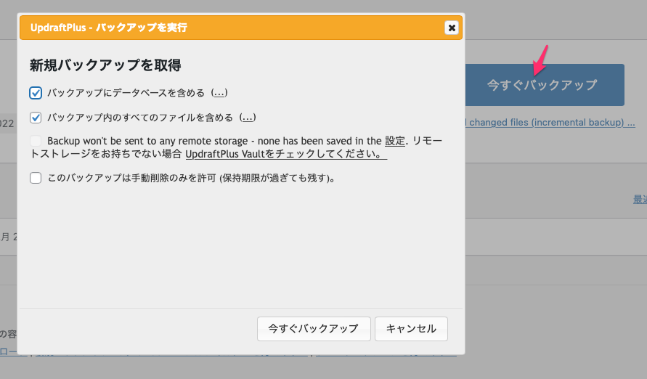Click the UpdraftPlus - バックアップを実行 title
This screenshot has width=647, height=379.
click(109, 28)
